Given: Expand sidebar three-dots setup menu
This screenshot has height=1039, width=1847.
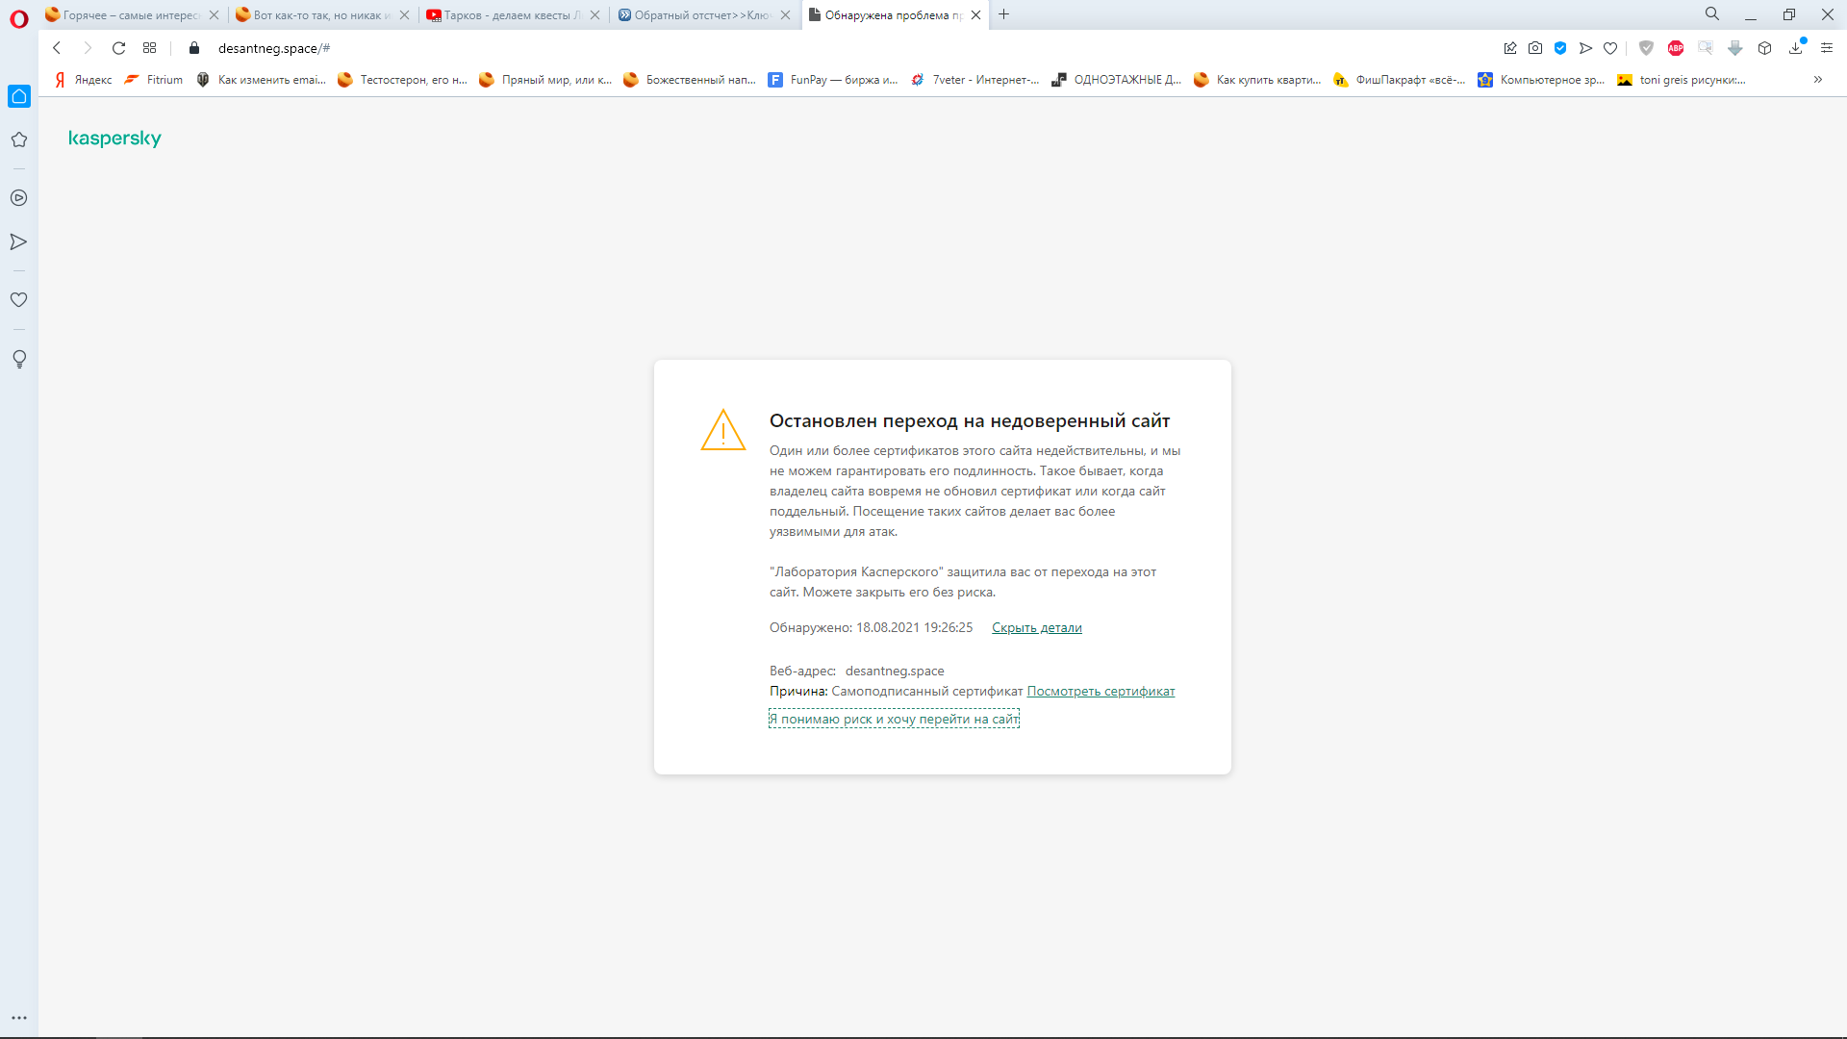Looking at the screenshot, I should (18, 1017).
